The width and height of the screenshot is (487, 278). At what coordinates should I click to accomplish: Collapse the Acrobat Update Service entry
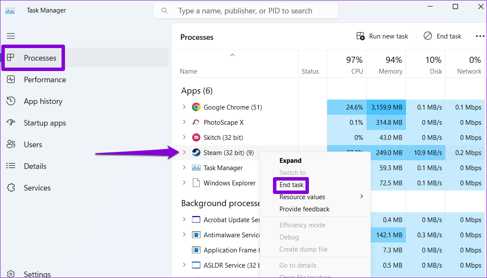pyautogui.click(x=185, y=220)
